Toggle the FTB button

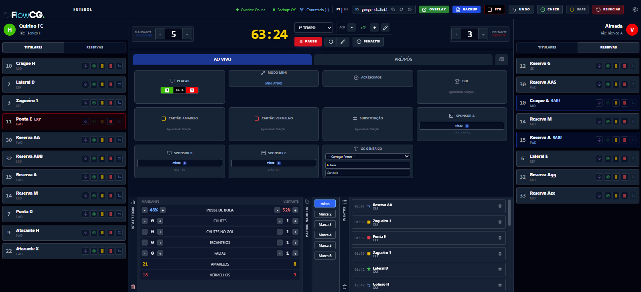(x=494, y=9)
